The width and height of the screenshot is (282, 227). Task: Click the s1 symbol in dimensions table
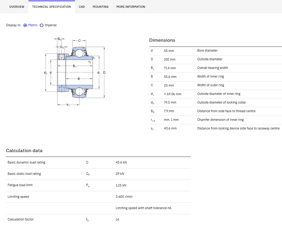[x=152, y=129]
